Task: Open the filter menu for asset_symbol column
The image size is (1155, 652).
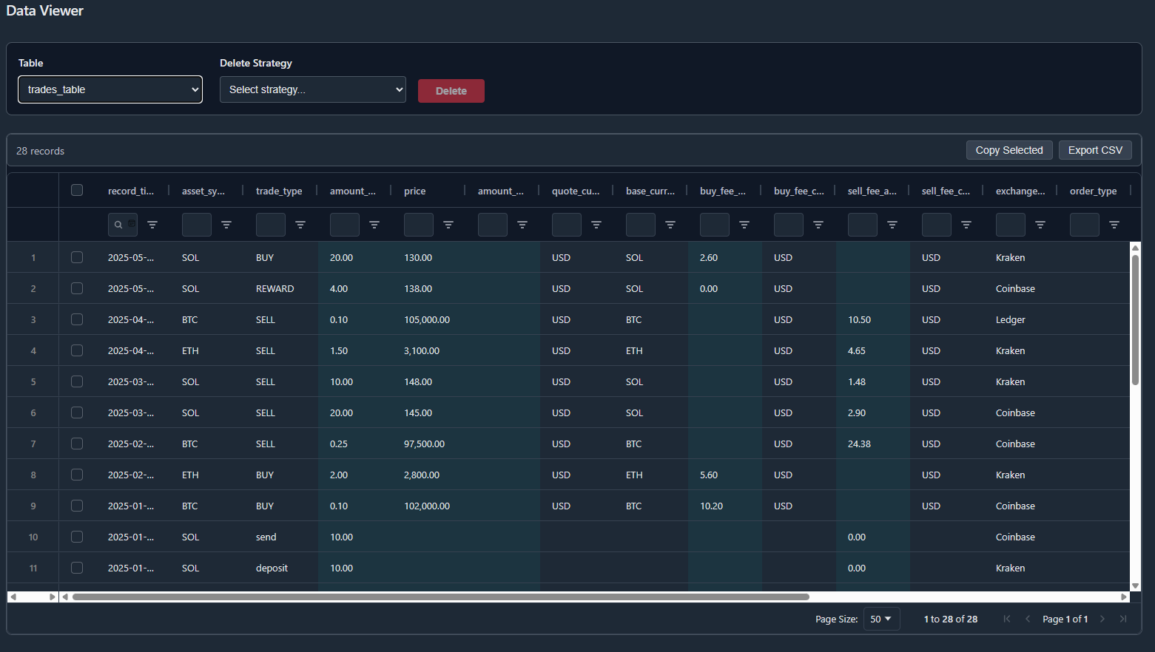Action: [226, 224]
